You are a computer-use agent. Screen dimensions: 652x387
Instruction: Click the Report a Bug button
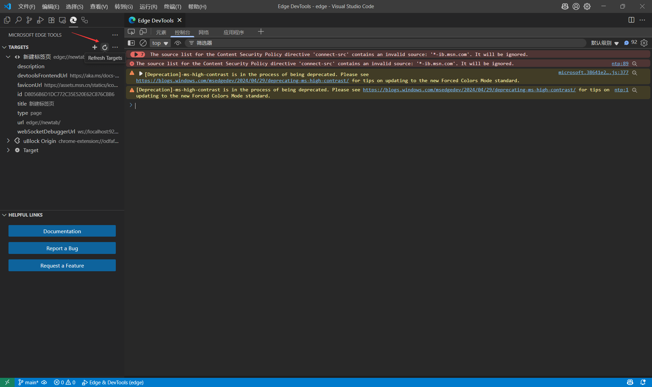tap(62, 248)
